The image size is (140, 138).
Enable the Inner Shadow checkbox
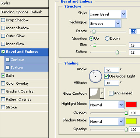tap(3, 28)
